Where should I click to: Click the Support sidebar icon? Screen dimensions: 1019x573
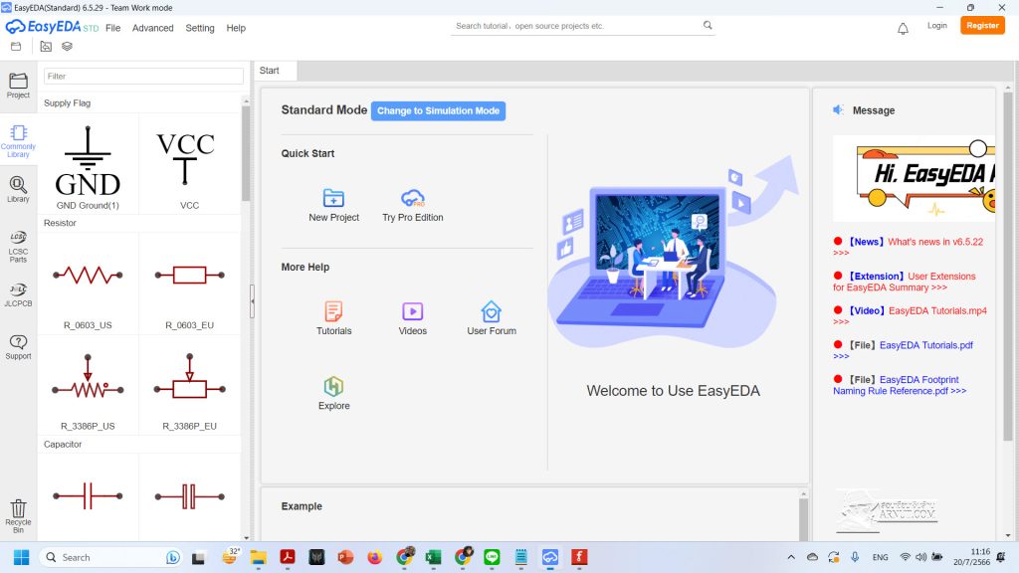[x=18, y=346]
